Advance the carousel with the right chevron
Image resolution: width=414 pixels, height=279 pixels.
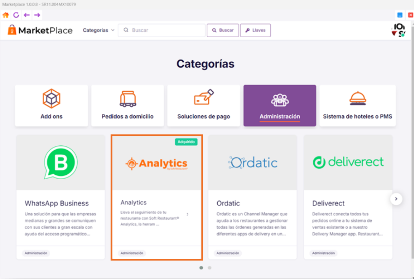[396, 199]
